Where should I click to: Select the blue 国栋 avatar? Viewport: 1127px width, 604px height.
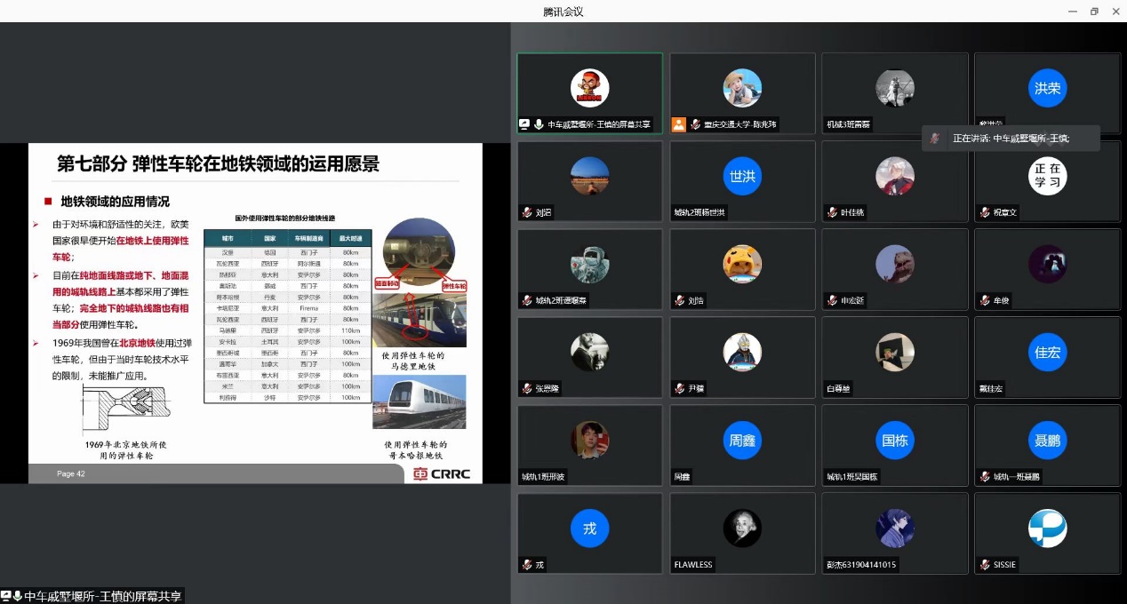[894, 440]
